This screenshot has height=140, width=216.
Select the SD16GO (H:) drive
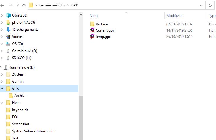click(22, 58)
